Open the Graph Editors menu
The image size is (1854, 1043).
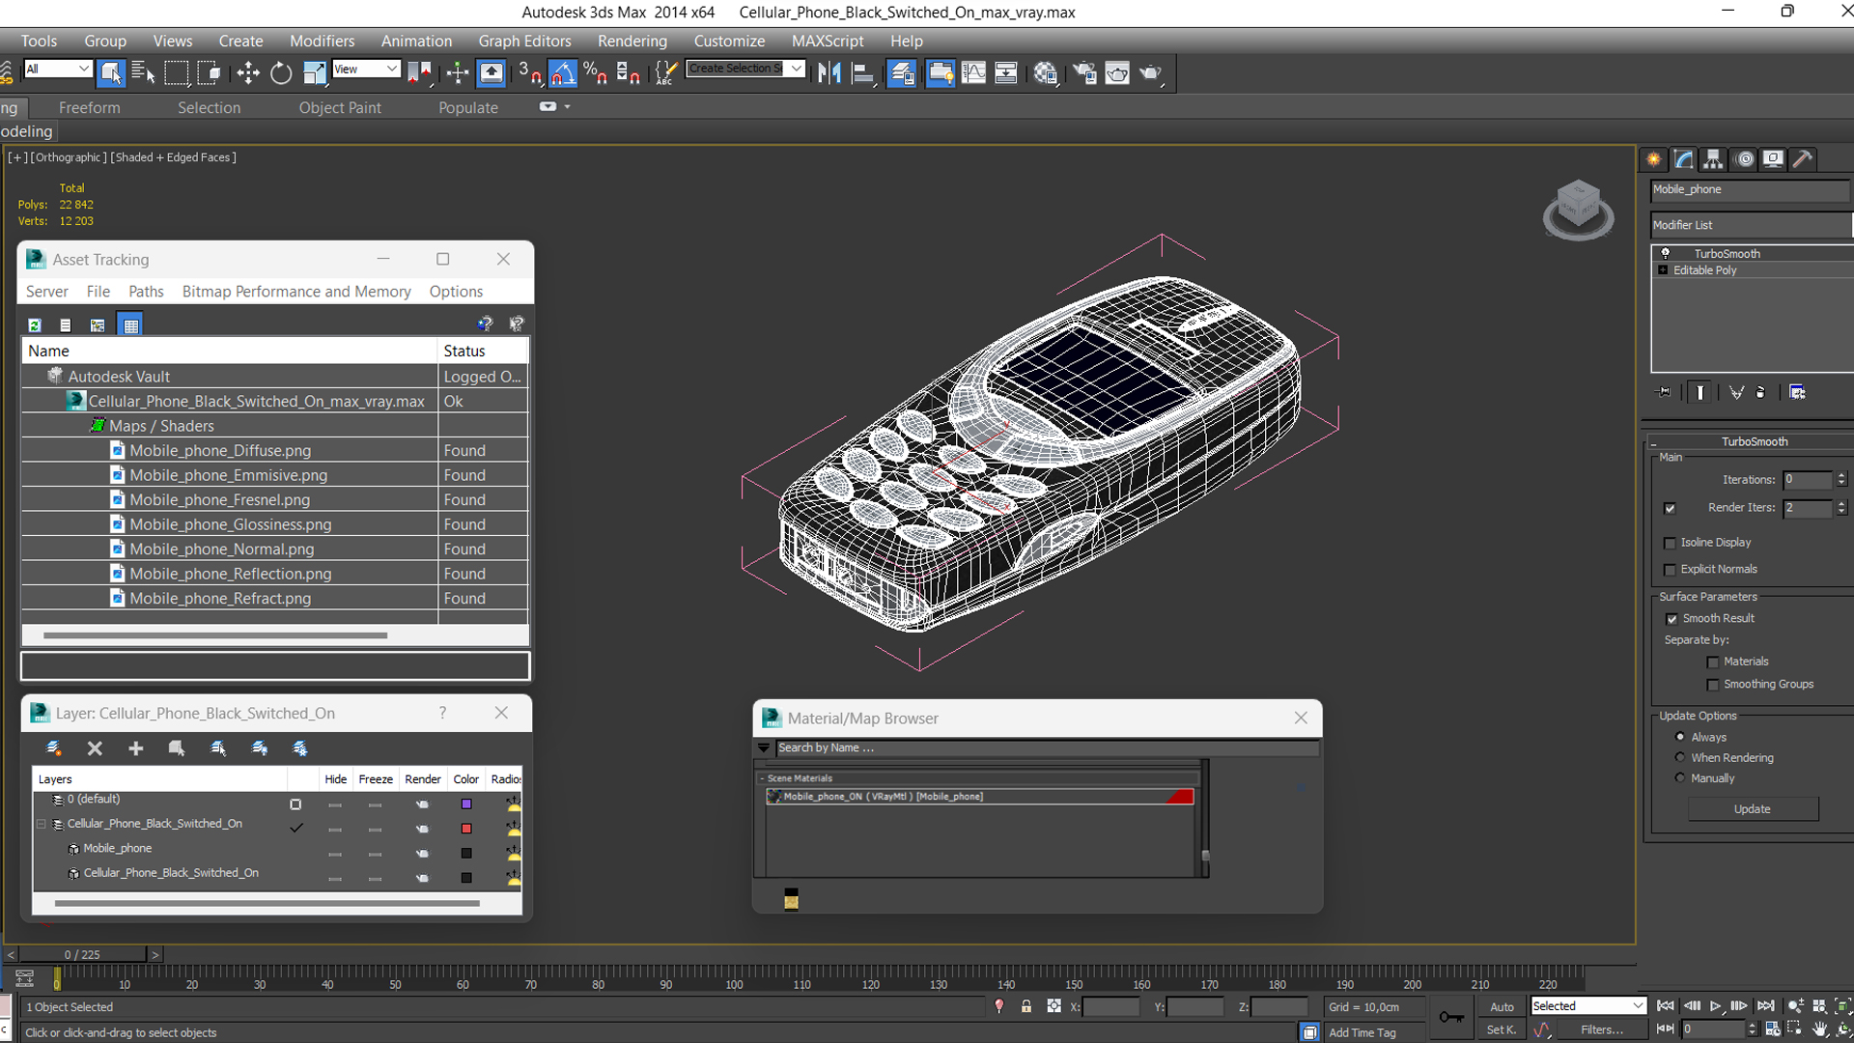click(524, 41)
